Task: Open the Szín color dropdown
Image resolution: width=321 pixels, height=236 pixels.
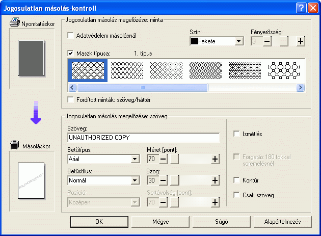Action: pos(238,42)
